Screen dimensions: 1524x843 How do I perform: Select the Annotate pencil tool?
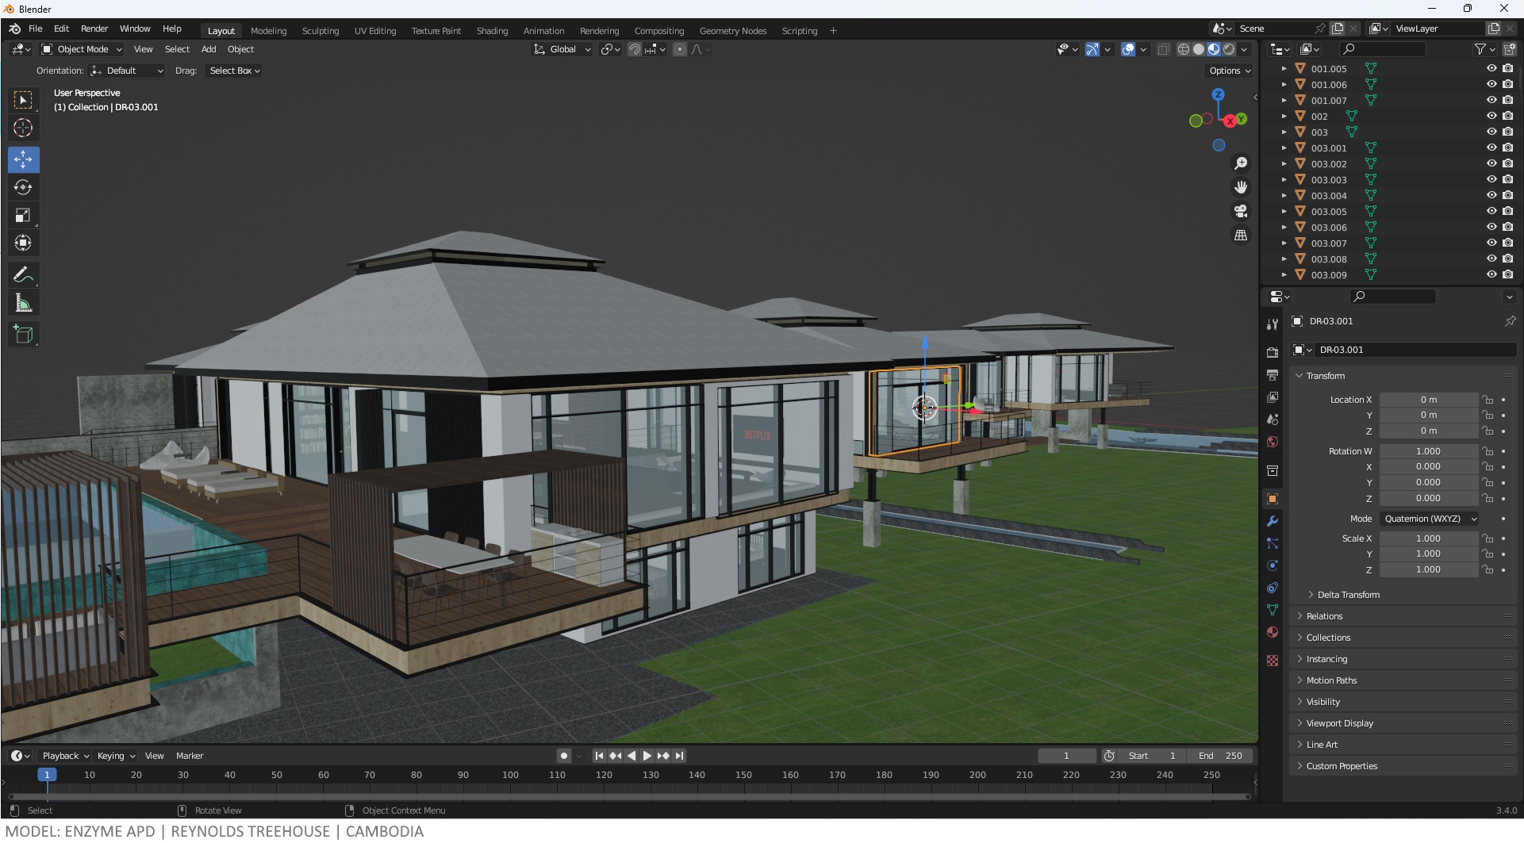point(23,275)
